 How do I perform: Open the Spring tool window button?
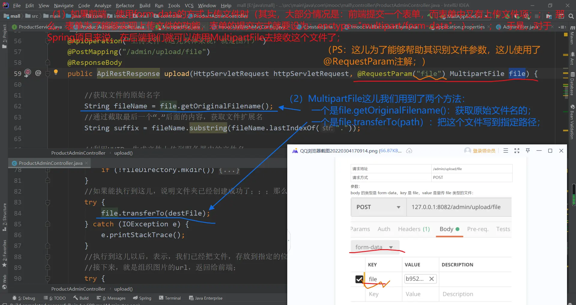pyautogui.click(x=142, y=298)
